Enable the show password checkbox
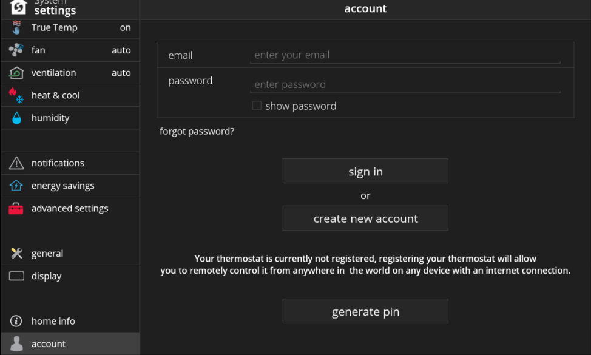Screen dimensions: 591x355 tap(257, 106)
